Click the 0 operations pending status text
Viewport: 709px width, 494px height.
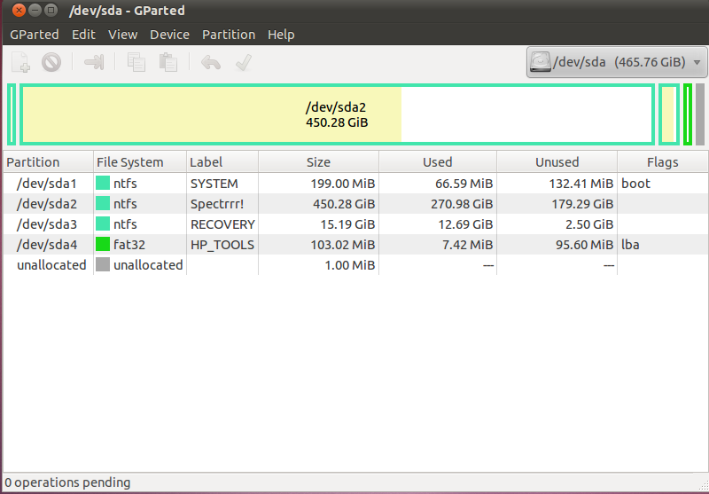pos(67,482)
